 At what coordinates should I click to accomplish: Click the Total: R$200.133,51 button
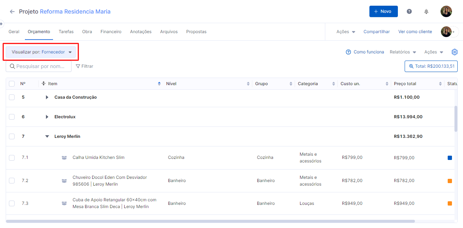[x=431, y=66]
